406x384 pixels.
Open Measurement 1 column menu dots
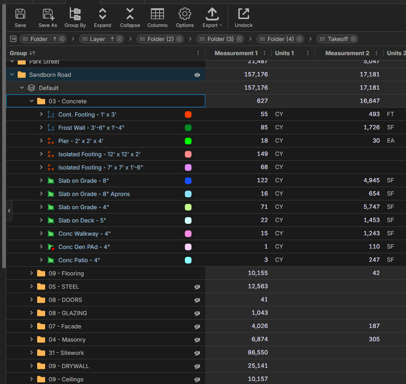click(264, 53)
